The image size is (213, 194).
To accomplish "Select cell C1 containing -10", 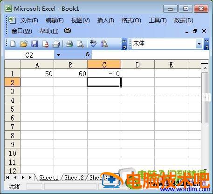I will (104, 74).
